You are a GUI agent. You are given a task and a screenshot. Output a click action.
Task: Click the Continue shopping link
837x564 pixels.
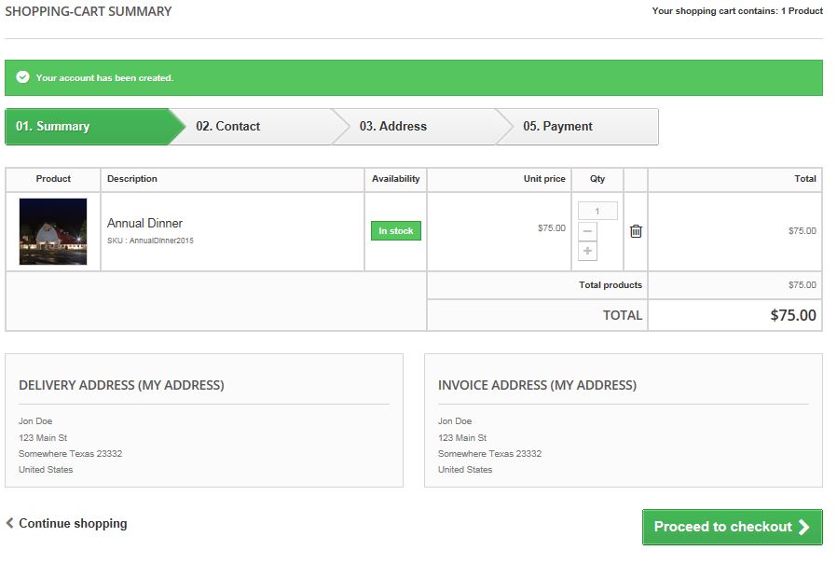click(73, 523)
